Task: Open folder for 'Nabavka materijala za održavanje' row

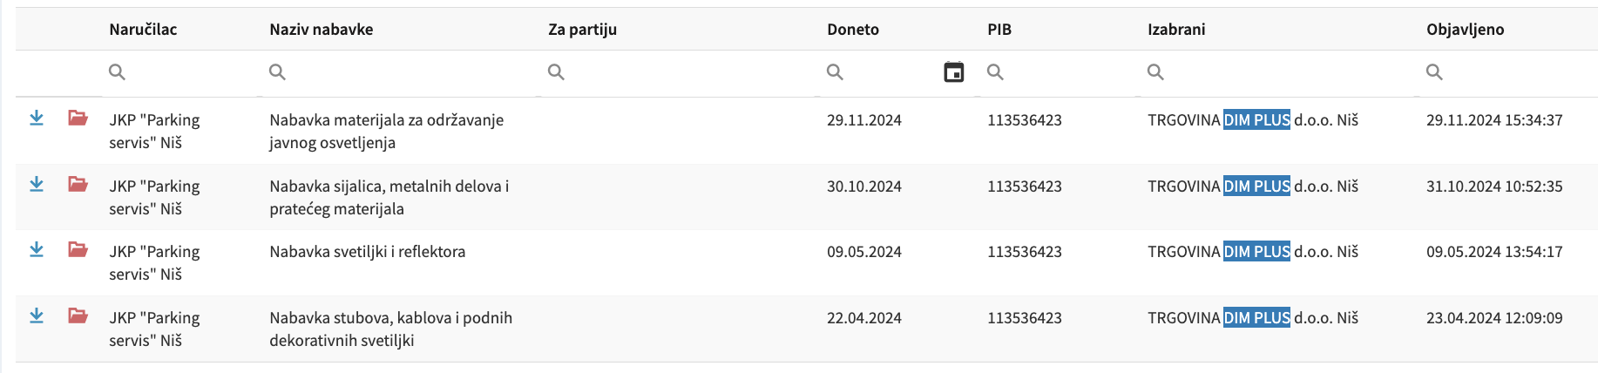Action: [x=78, y=118]
